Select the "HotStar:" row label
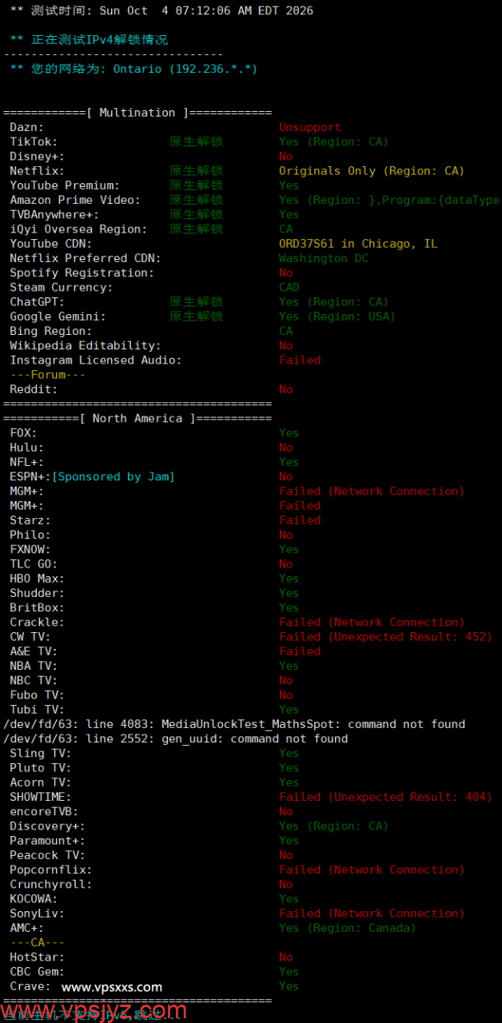The width and height of the screenshot is (502, 1023). [x=37, y=957]
